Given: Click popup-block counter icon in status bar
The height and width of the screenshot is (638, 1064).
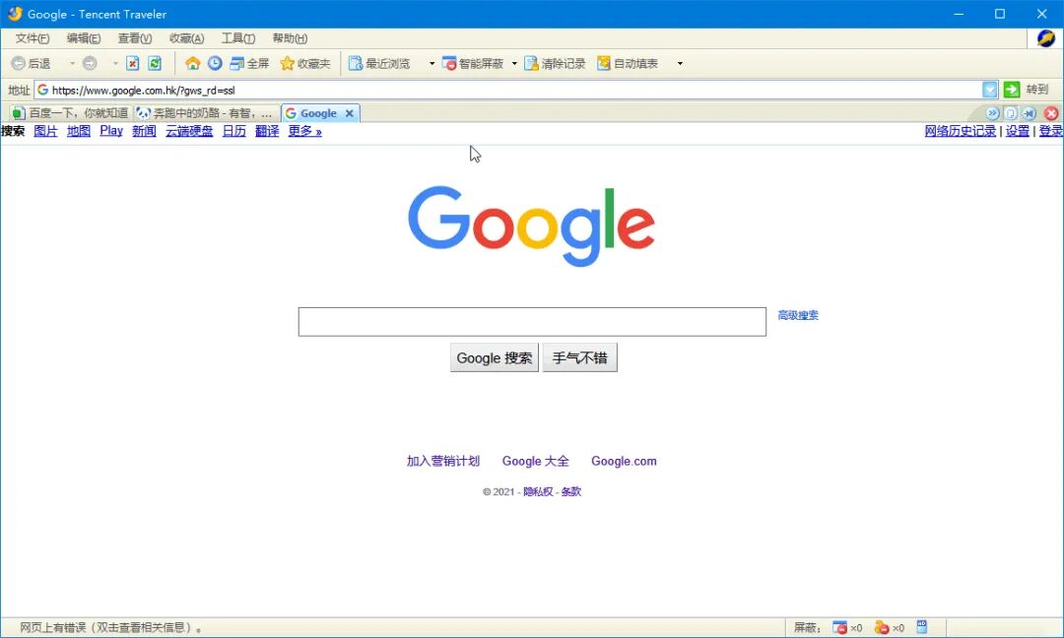Looking at the screenshot, I should (840, 628).
